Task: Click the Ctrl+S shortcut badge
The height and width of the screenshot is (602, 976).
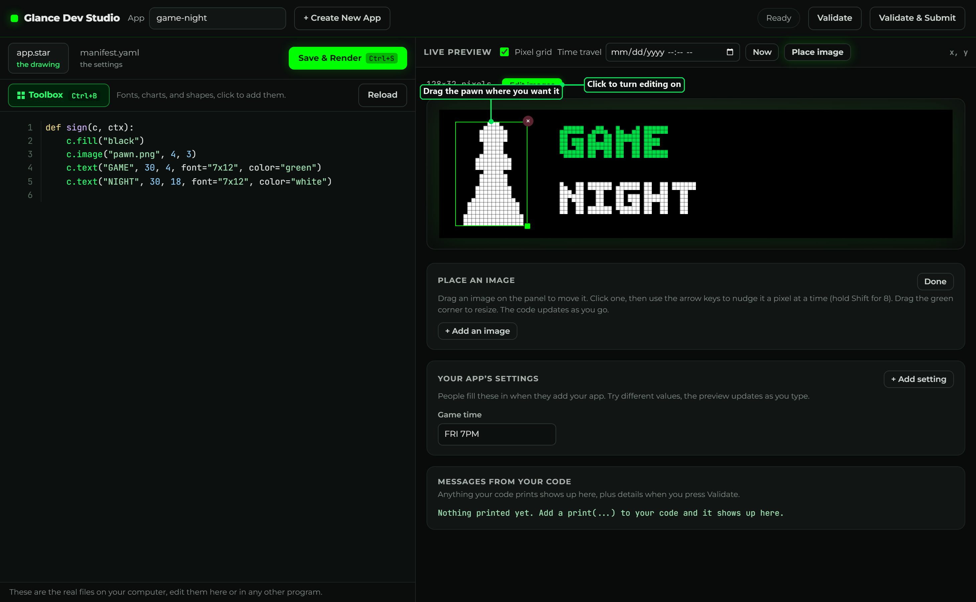Action: tap(382, 59)
